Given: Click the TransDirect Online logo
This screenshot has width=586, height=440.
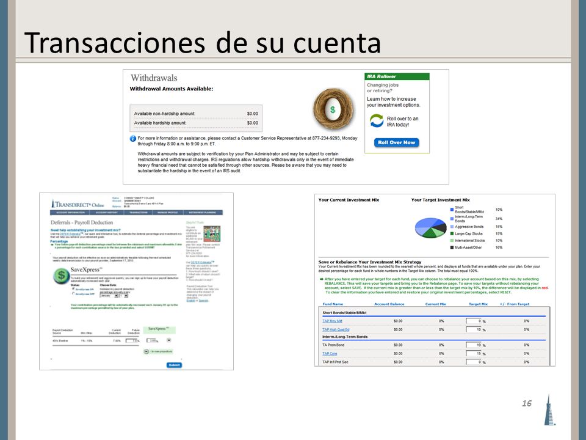Looking at the screenshot, I should (78, 204).
